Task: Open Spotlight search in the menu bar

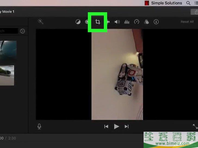Action: click(188, 3)
